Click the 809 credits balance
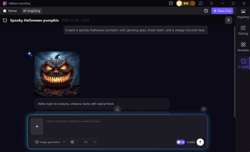 tap(186, 3)
